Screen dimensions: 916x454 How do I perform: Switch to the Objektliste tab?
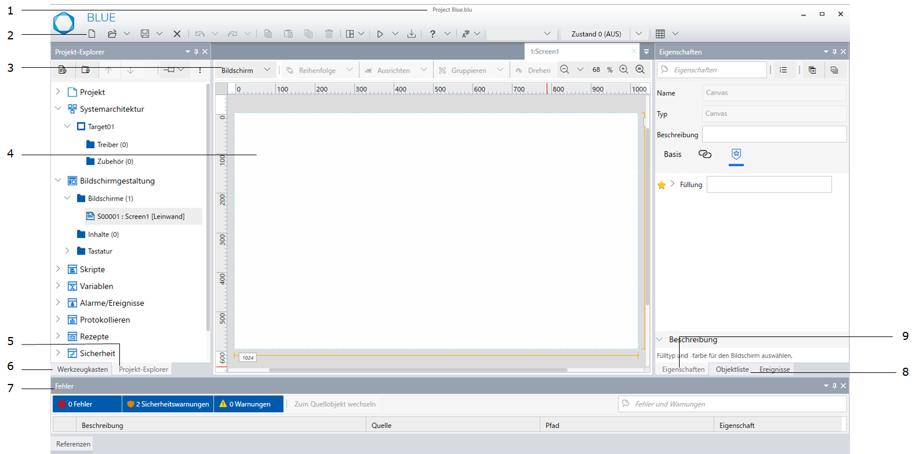pos(732,369)
